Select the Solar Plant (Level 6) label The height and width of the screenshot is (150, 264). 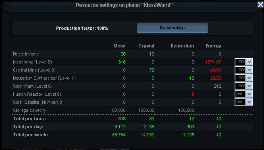(x=33, y=86)
